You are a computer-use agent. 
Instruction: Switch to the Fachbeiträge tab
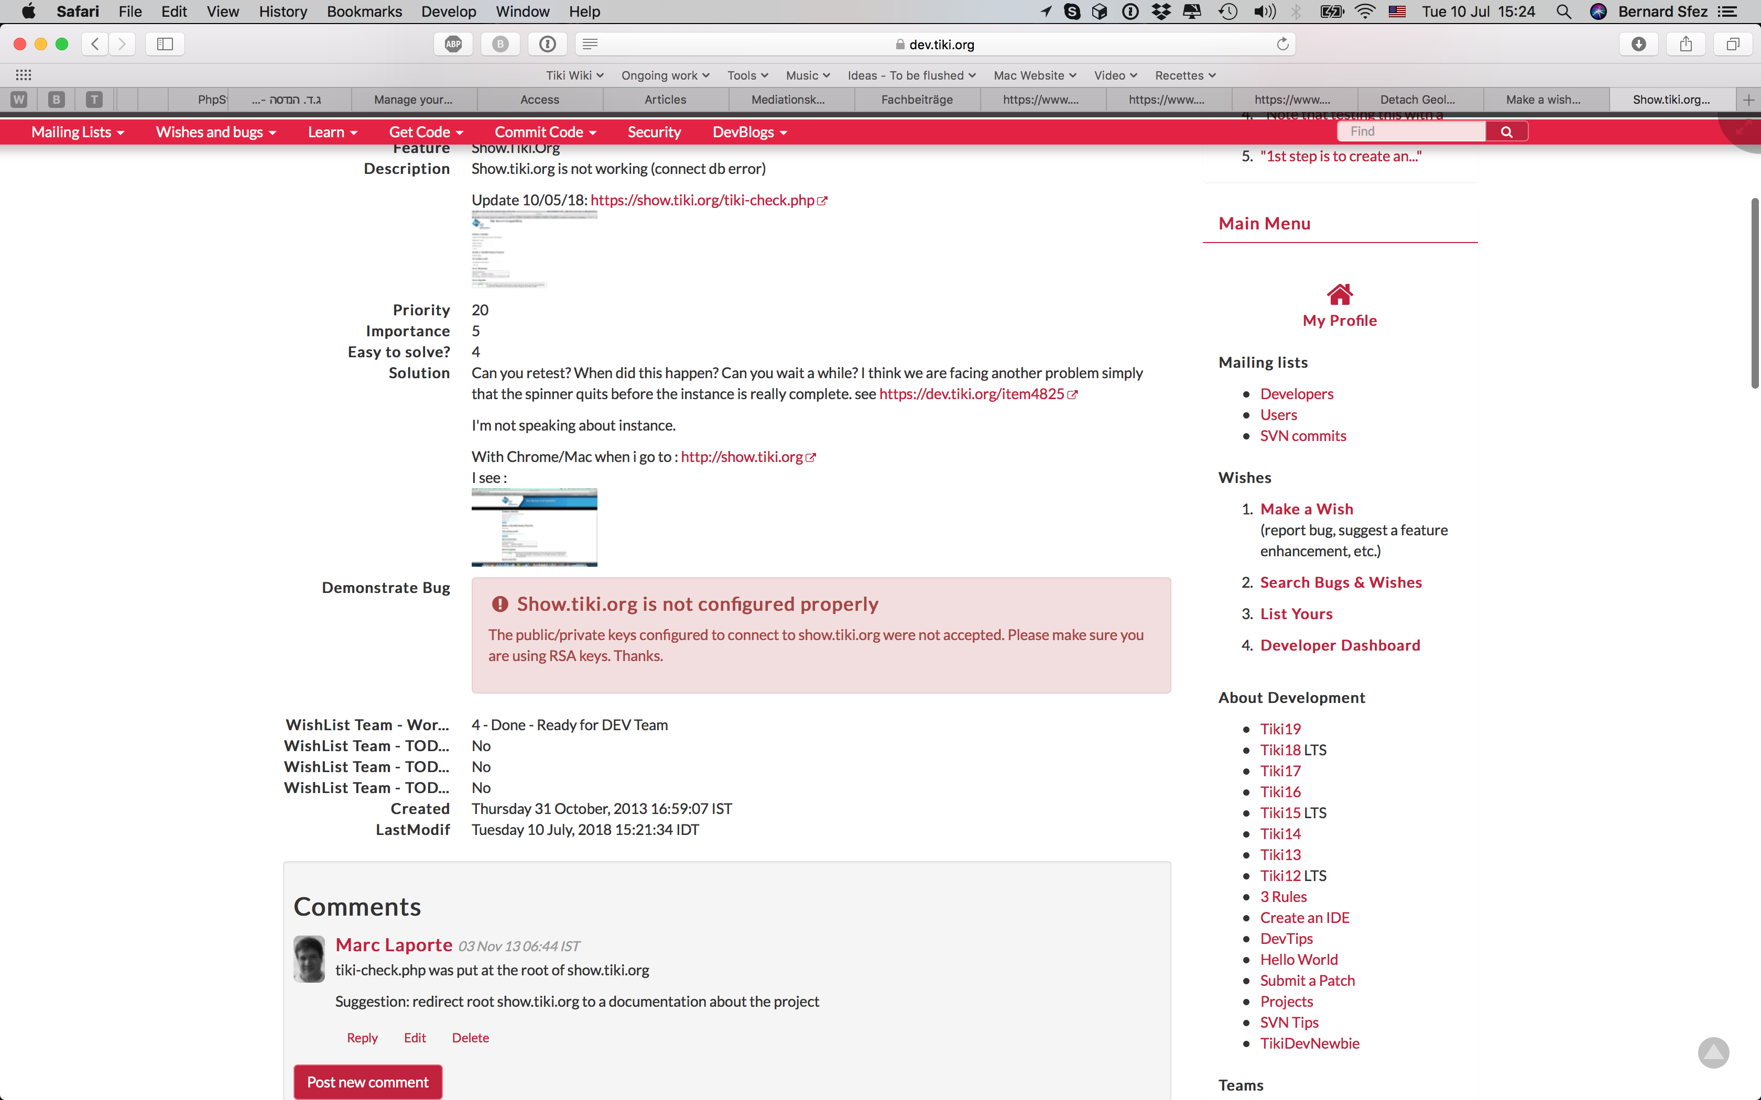tap(917, 100)
